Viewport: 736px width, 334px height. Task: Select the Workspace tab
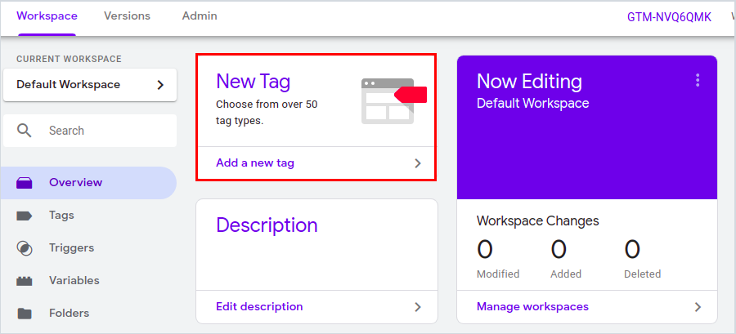(47, 16)
